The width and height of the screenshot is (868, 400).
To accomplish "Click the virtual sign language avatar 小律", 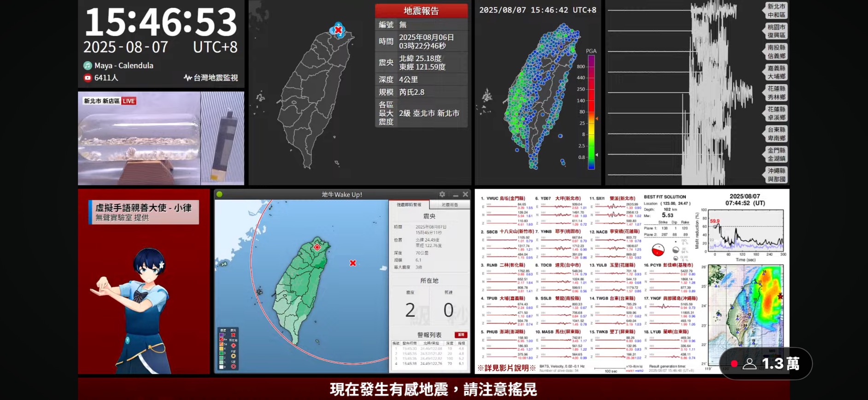I will pos(134,311).
